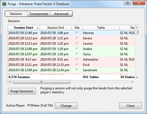This screenshot has height=114, width=147.
Task: Click the Close button at bottom
Action: pos(131,106)
